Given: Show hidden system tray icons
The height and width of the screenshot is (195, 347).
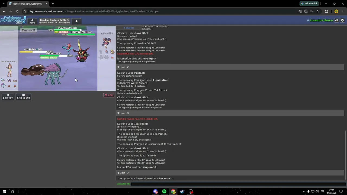Looking at the screenshot, I should coord(304,191).
